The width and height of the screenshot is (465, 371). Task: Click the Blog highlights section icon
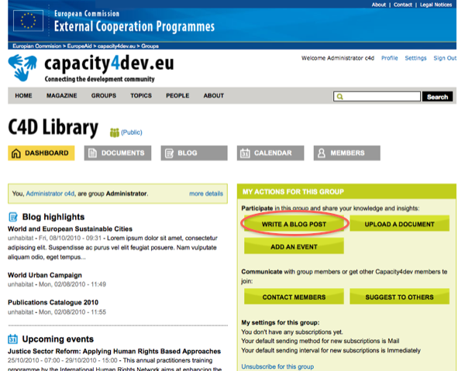(13, 217)
